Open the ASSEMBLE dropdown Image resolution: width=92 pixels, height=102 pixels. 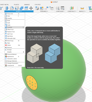(x=44, y=11)
